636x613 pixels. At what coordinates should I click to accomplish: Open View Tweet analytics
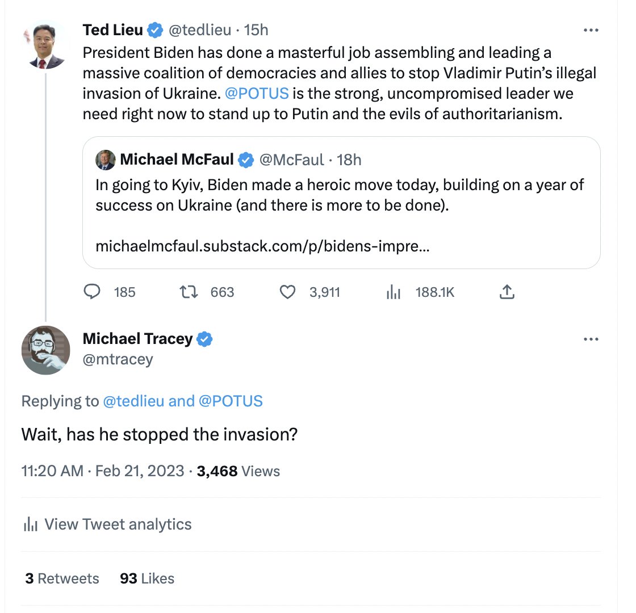tap(118, 524)
